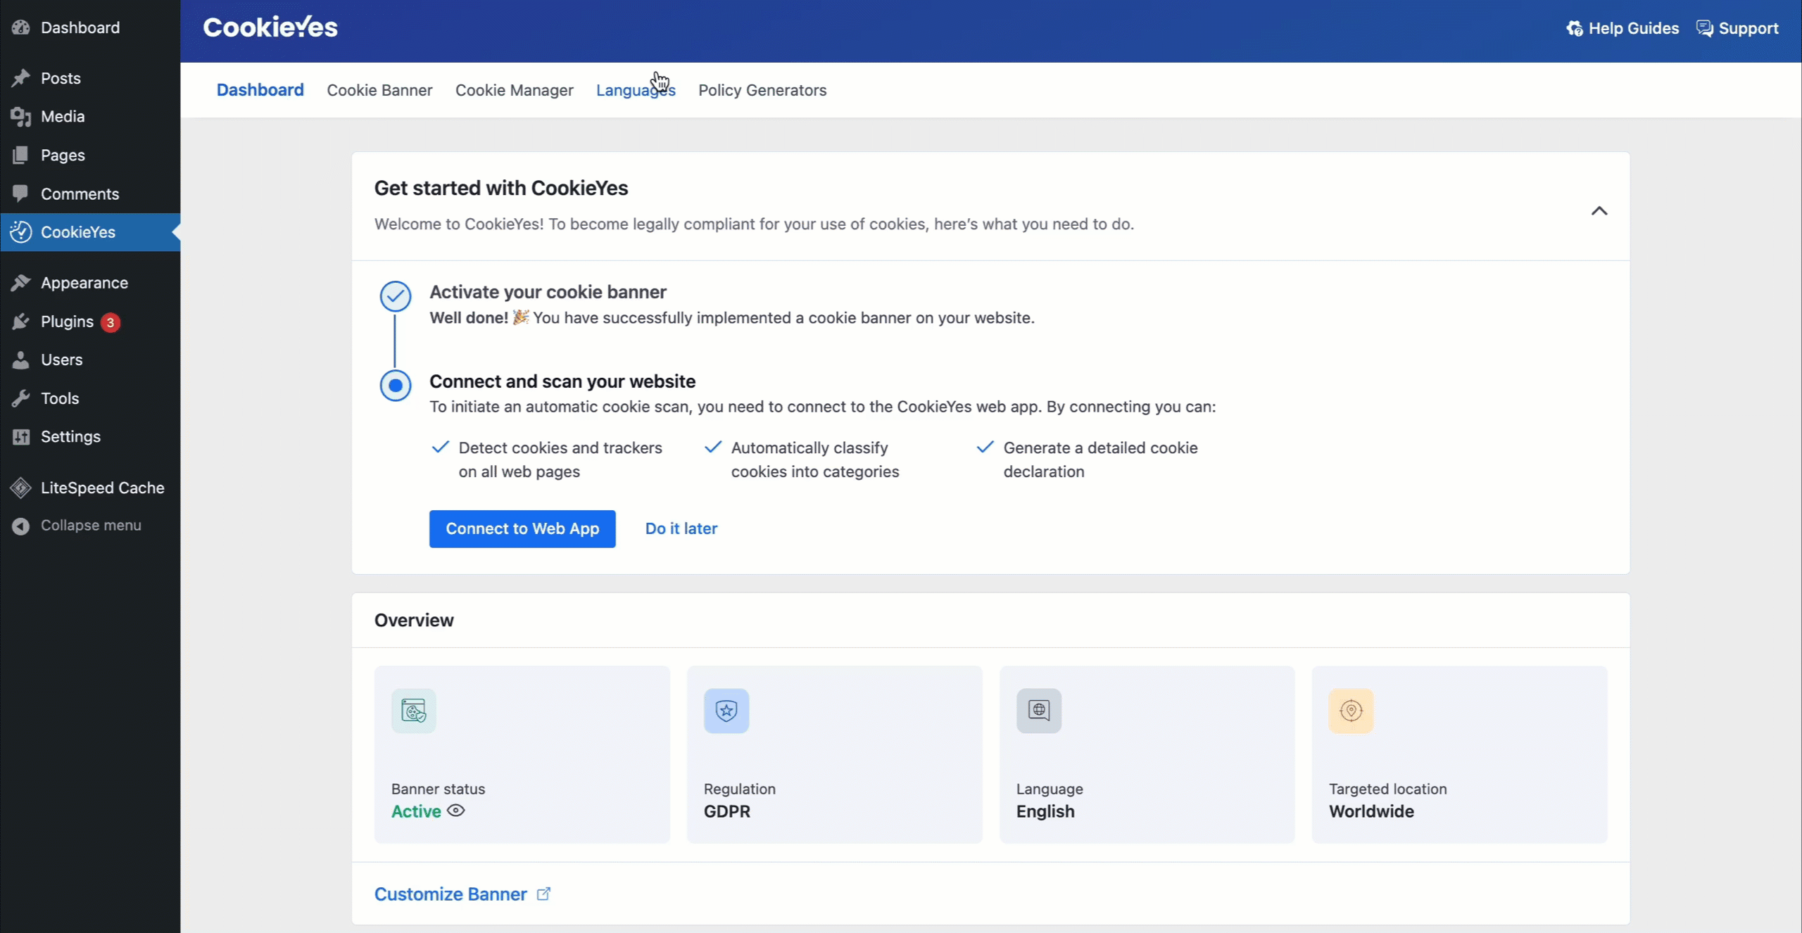
Task: Go to the Policy Generators tab
Action: (762, 90)
